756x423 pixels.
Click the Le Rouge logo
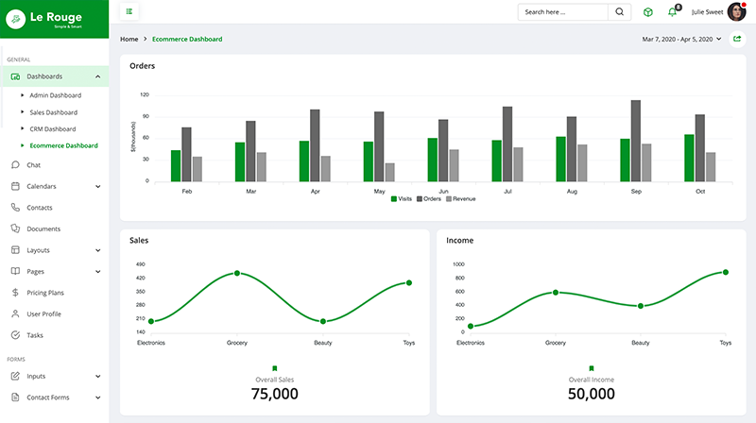(x=54, y=20)
